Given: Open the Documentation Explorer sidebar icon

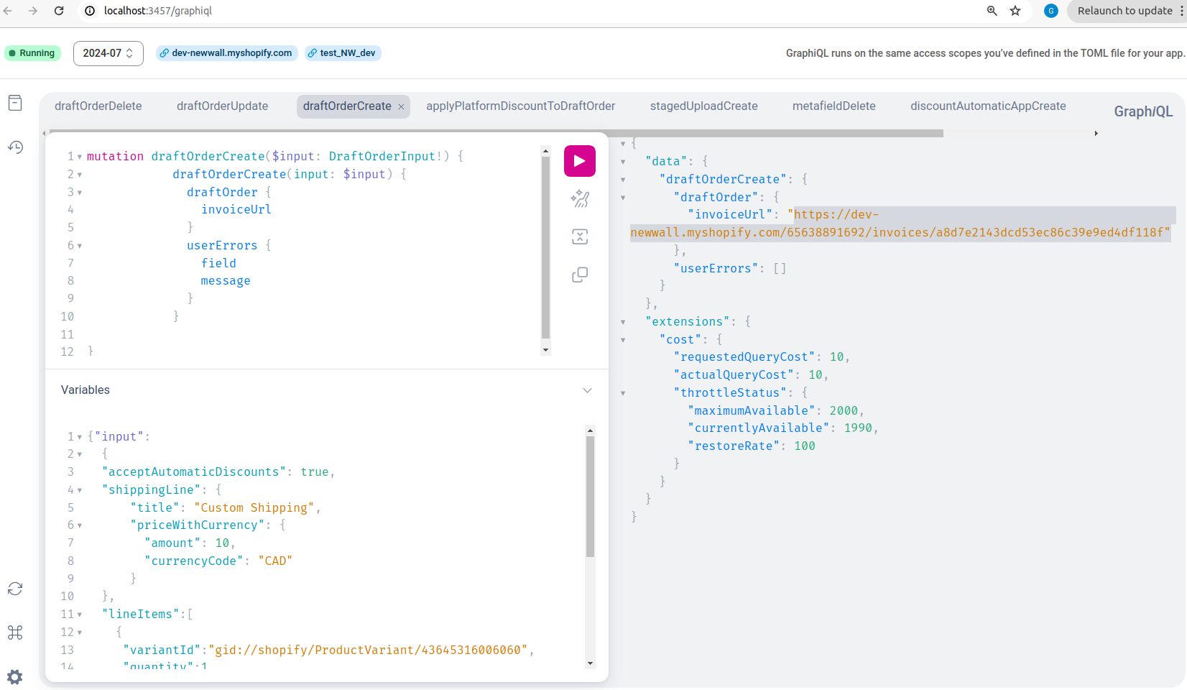Looking at the screenshot, I should [15, 103].
